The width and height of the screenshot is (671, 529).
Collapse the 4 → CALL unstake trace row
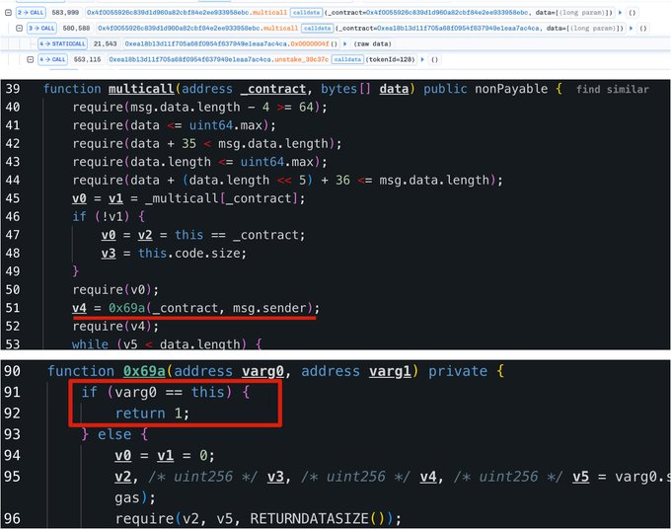pyautogui.click(x=30, y=59)
